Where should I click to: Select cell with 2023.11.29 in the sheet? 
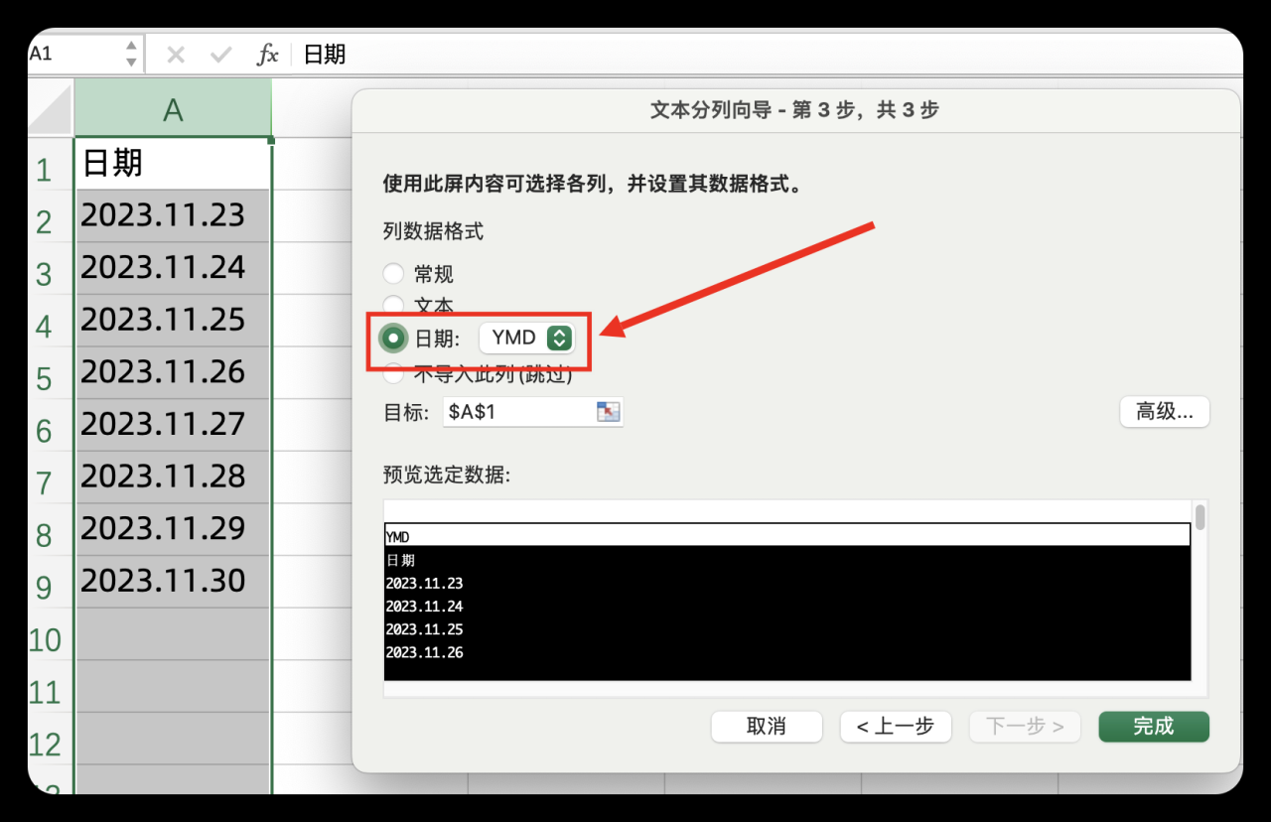pyautogui.click(x=173, y=528)
